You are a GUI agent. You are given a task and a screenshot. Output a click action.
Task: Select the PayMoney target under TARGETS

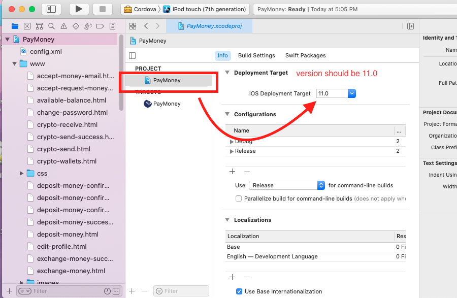tap(167, 104)
